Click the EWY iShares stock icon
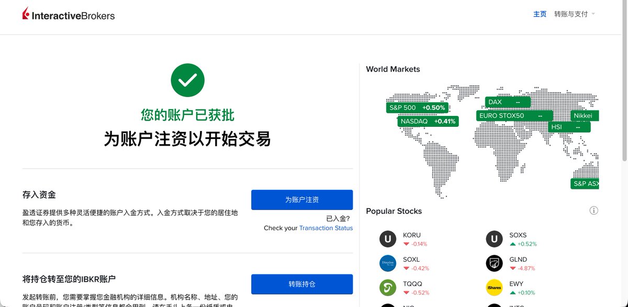The image size is (628, 307). click(x=494, y=288)
